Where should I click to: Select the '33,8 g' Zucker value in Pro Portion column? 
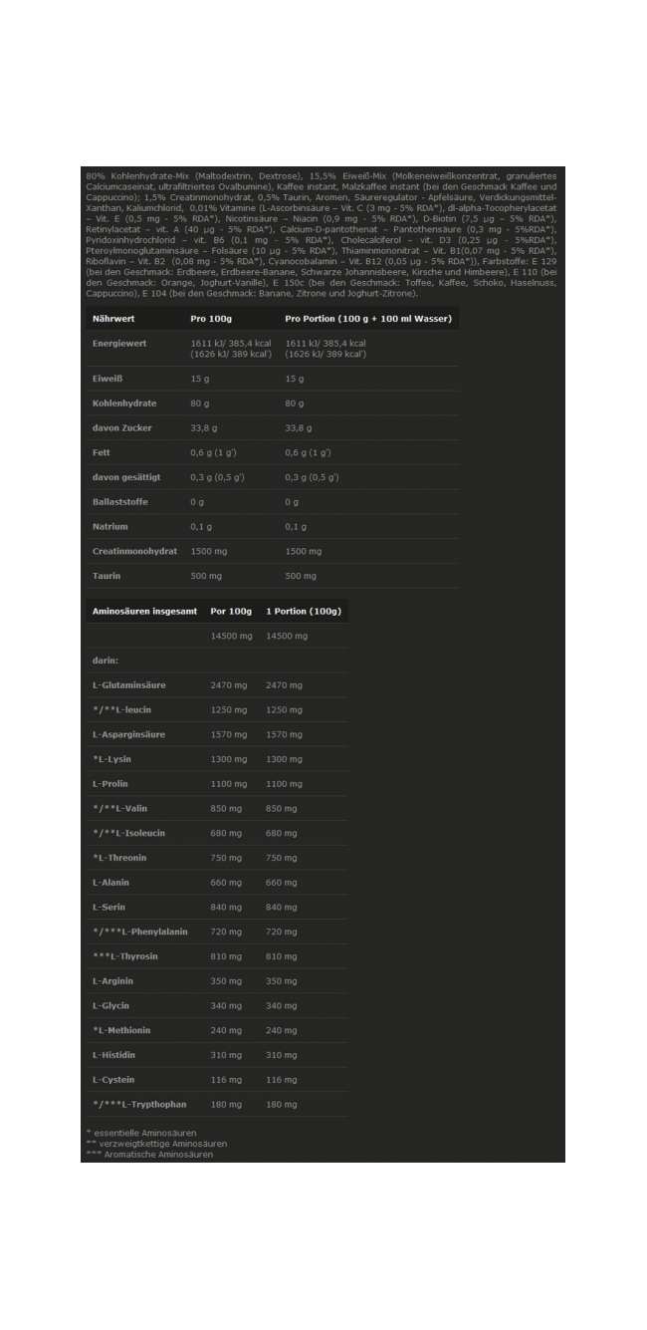point(299,427)
